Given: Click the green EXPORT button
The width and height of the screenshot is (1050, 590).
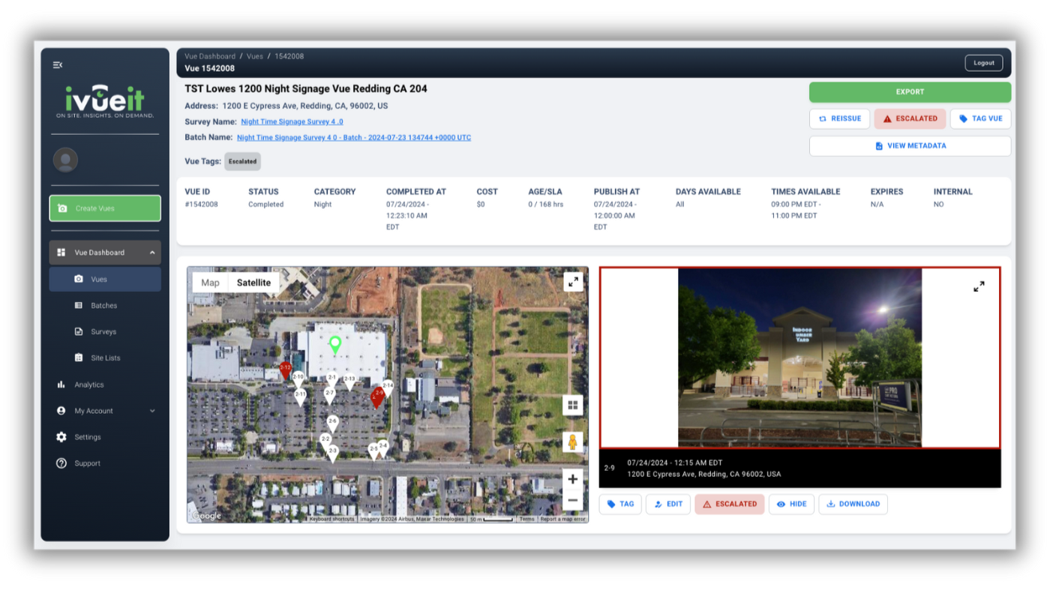Looking at the screenshot, I should (910, 92).
